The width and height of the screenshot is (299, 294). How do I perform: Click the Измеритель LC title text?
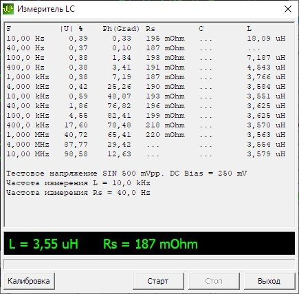[46, 9]
